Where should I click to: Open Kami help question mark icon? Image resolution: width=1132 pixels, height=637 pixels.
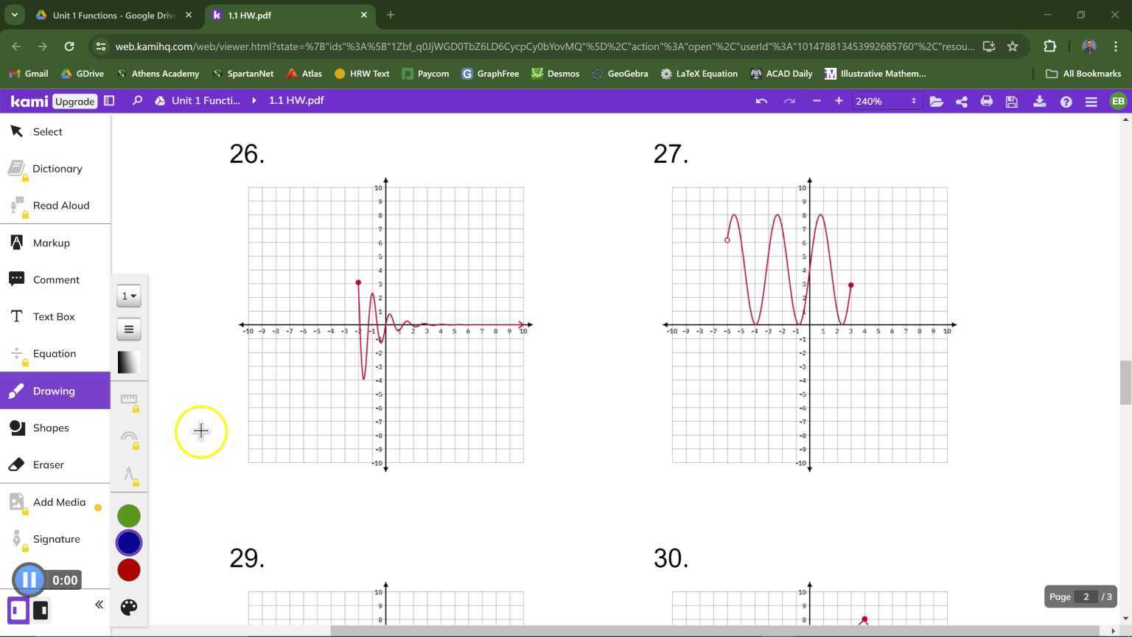tap(1066, 101)
